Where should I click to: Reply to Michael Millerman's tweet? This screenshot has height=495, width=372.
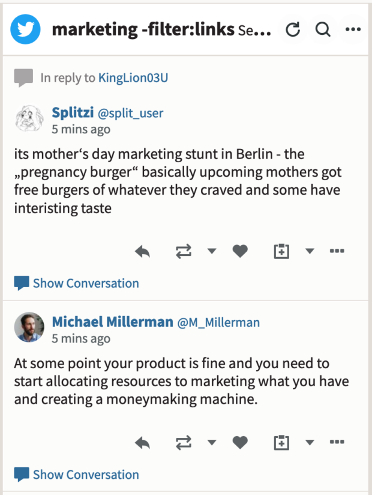coord(142,443)
